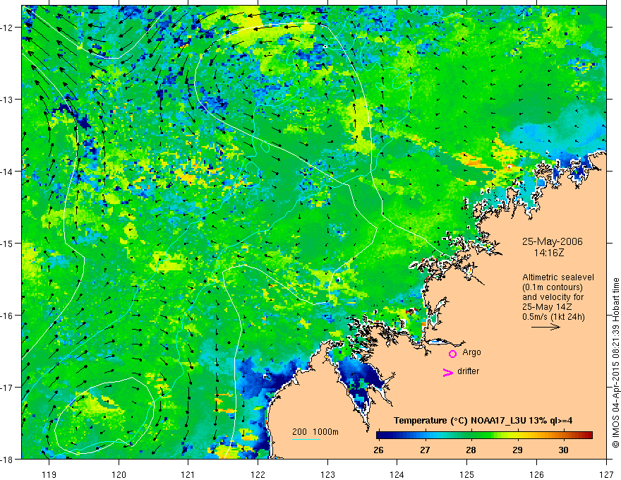Viewport: 621px width, 480px height.
Task: Select the '25-May-2006' date text
Action: [552, 241]
